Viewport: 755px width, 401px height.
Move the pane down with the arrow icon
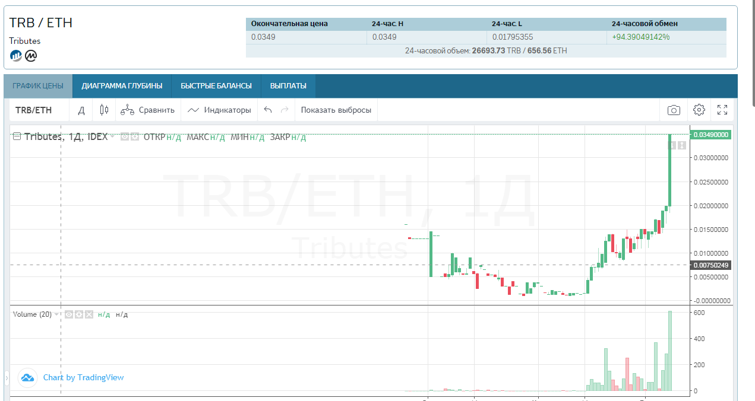(673, 145)
